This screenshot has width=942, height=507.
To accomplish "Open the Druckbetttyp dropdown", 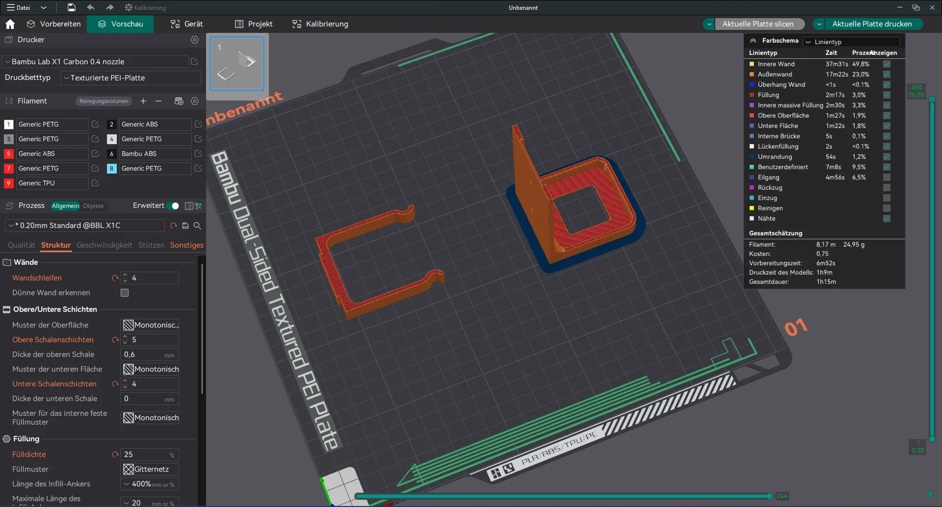I will pyautogui.click(x=131, y=78).
